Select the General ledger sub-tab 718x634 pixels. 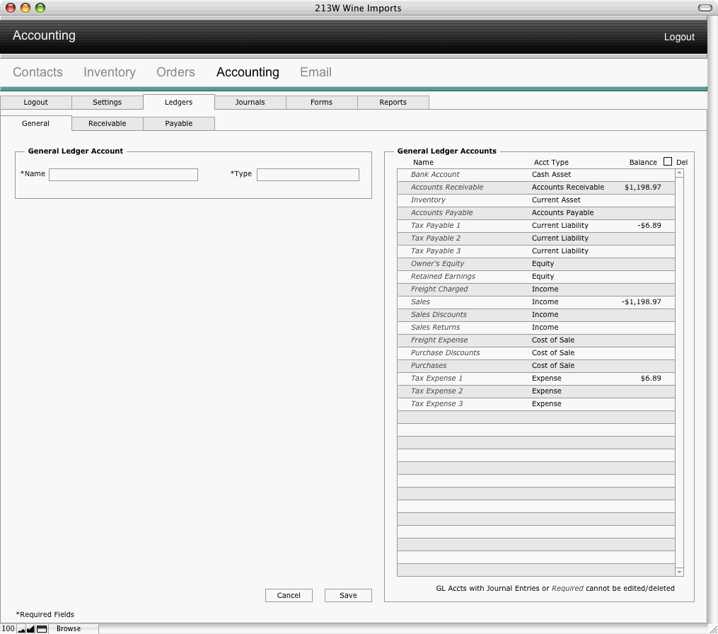(35, 123)
